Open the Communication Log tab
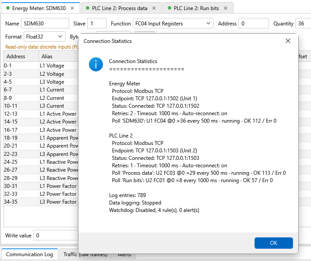 pyautogui.click(x=29, y=254)
